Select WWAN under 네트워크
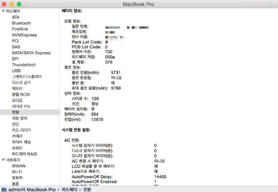Image resolution: width=278 pixels, height=192 pixels. tap(19, 166)
